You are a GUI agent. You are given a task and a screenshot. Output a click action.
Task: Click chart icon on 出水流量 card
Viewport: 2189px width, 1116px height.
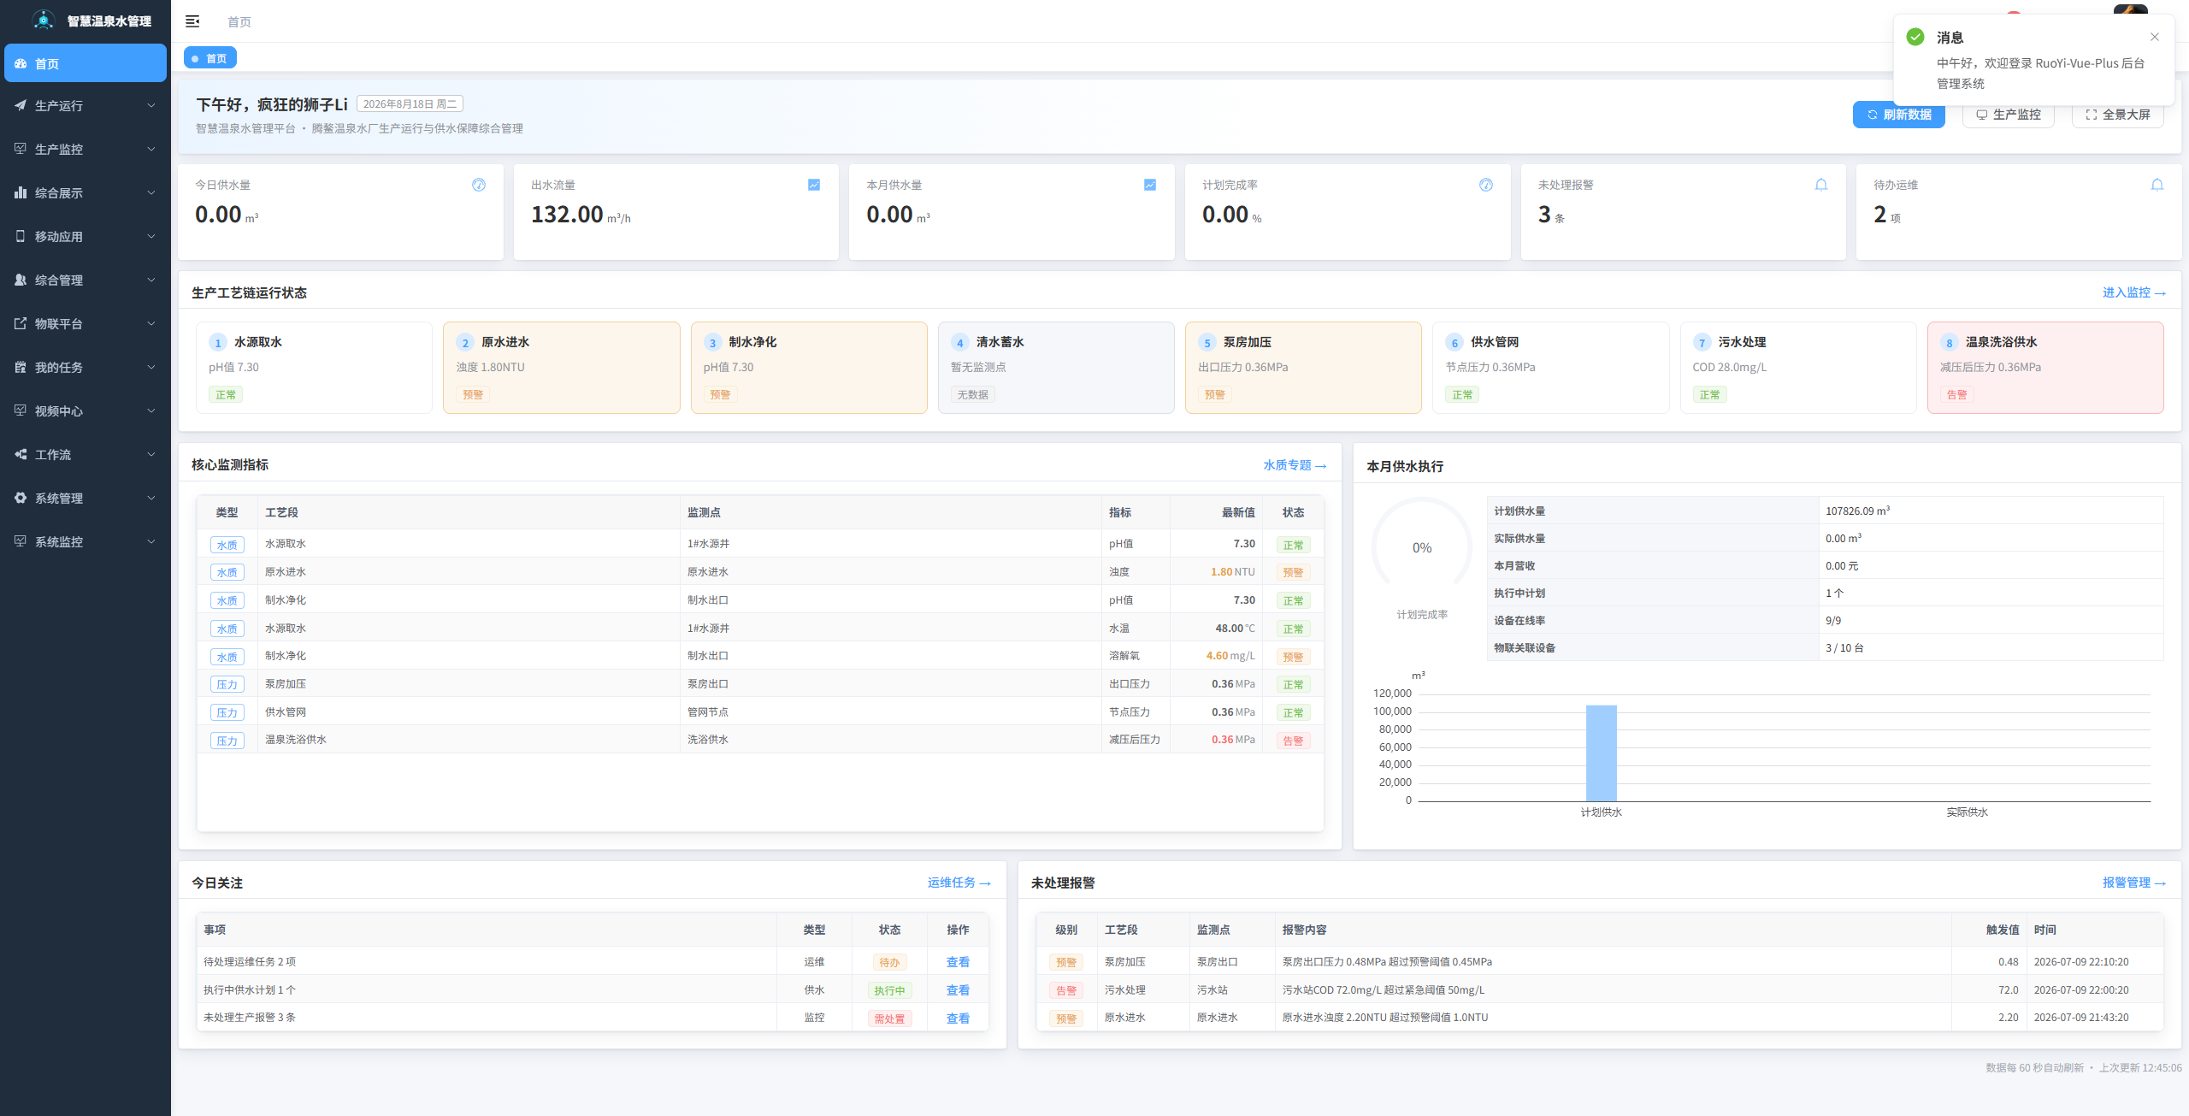pyautogui.click(x=814, y=185)
